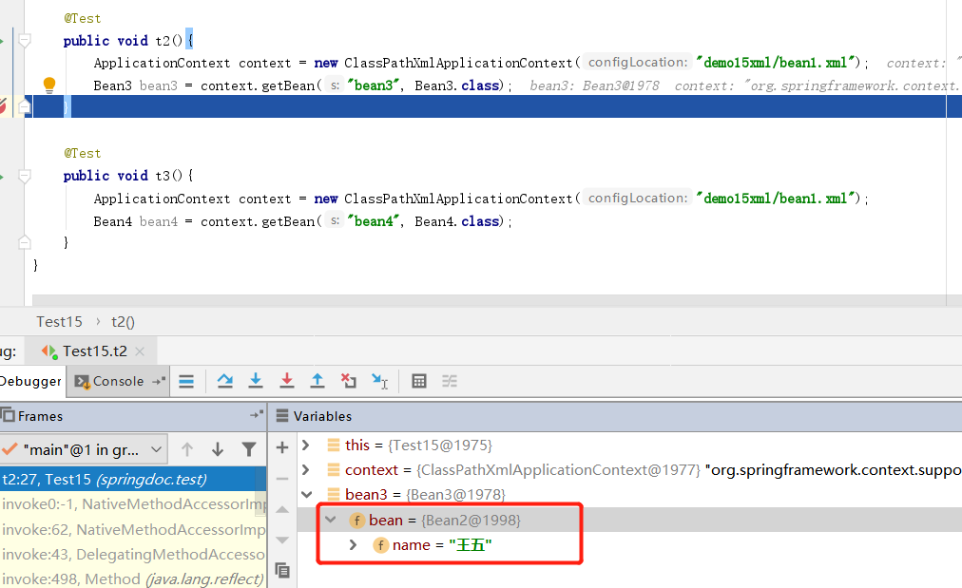The height and width of the screenshot is (588, 962).
Task: Collapse the bean3 variable node
Action: pyautogui.click(x=306, y=494)
